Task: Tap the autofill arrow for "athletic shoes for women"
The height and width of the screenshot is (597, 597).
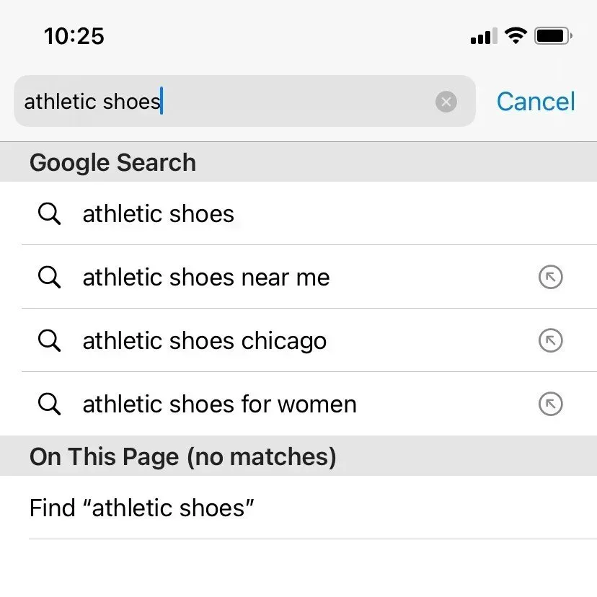Action: (550, 404)
